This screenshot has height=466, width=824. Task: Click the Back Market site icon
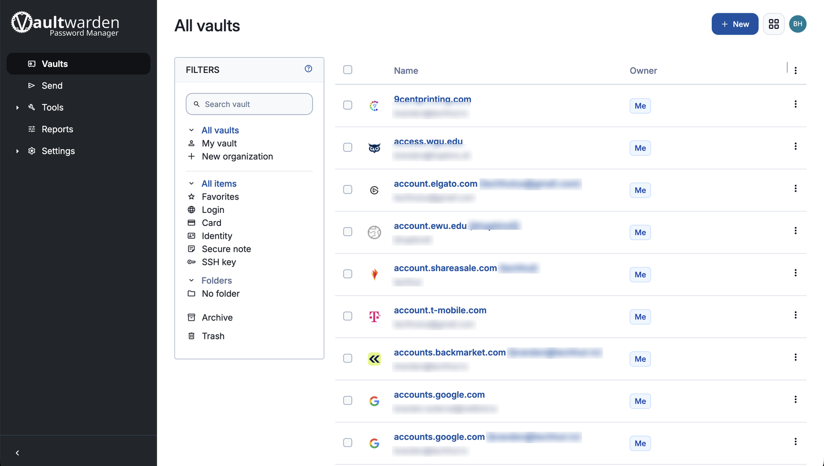pos(374,359)
